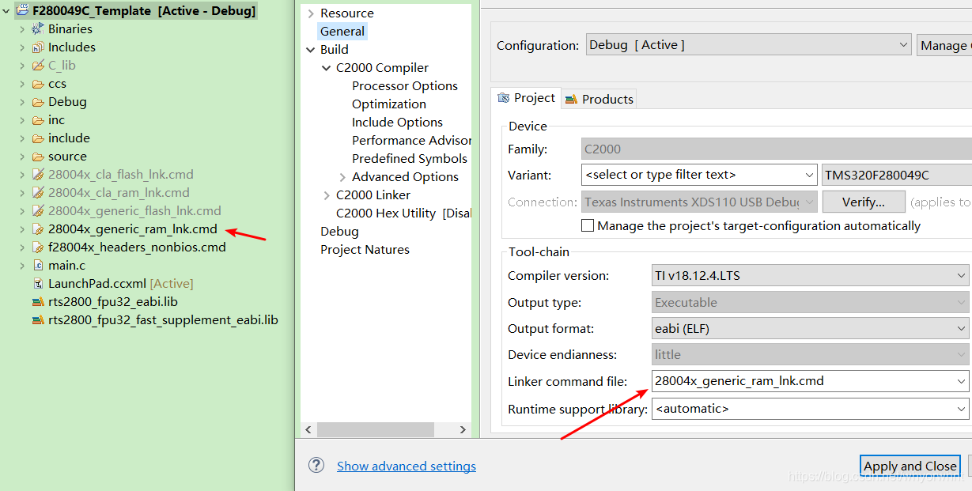Select Debug in settings tree
This screenshot has width=972, height=491.
(x=339, y=231)
